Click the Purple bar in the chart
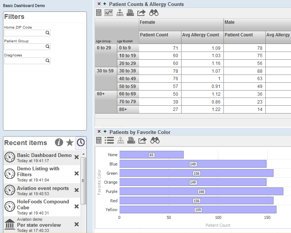Viewport: 291px width, 233px height. (201, 191)
